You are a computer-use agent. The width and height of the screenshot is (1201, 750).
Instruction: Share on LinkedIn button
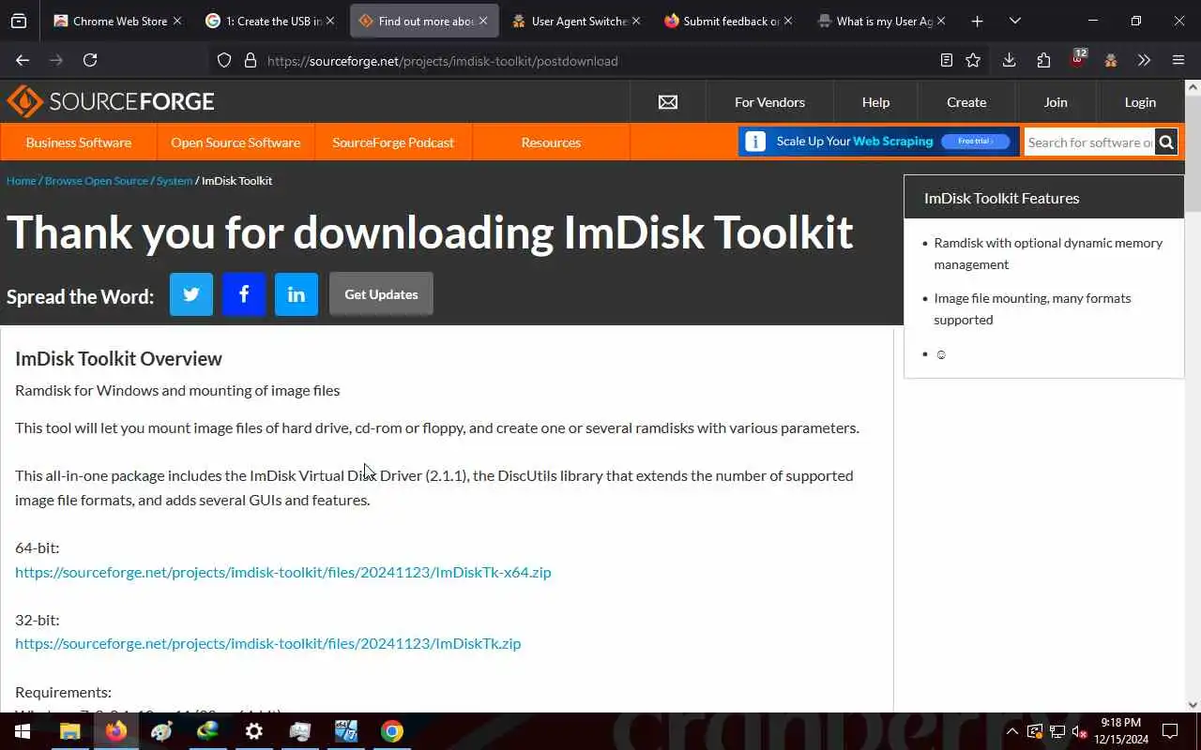coord(296,294)
